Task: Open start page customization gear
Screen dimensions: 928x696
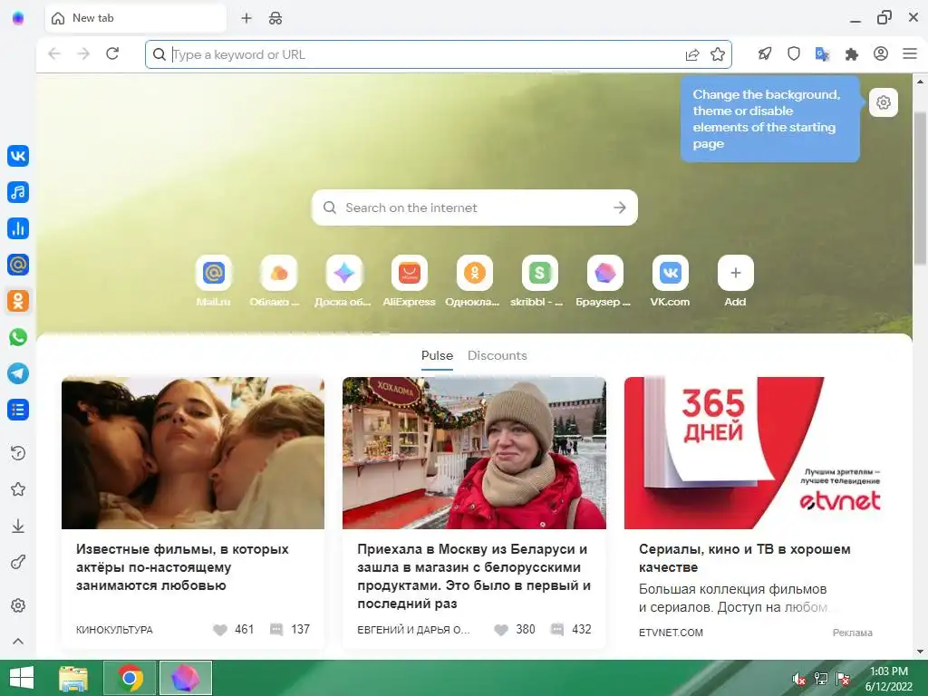Action: pyautogui.click(x=883, y=102)
